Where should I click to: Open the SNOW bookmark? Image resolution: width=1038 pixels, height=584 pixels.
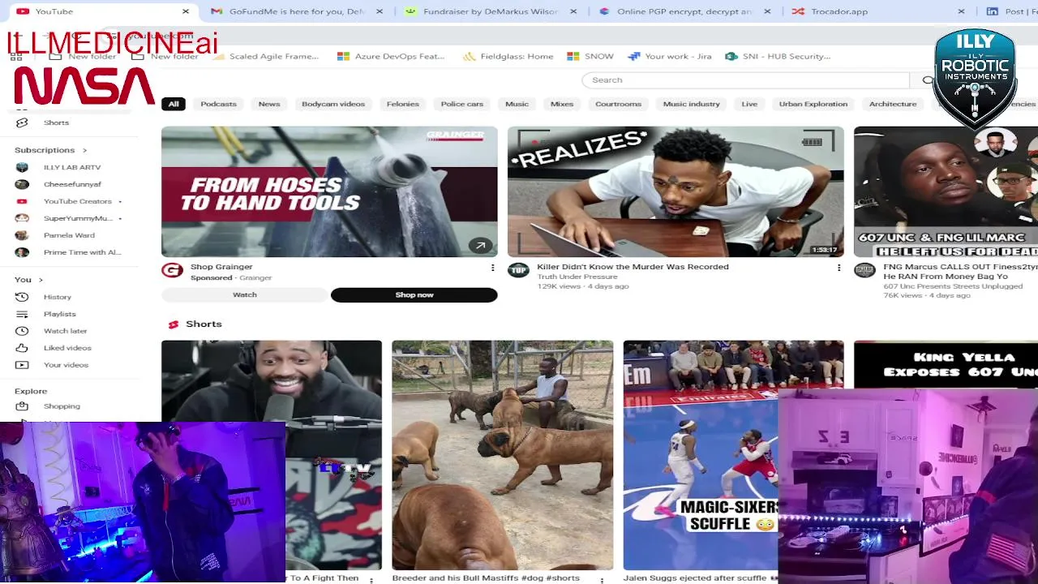pyautogui.click(x=590, y=56)
